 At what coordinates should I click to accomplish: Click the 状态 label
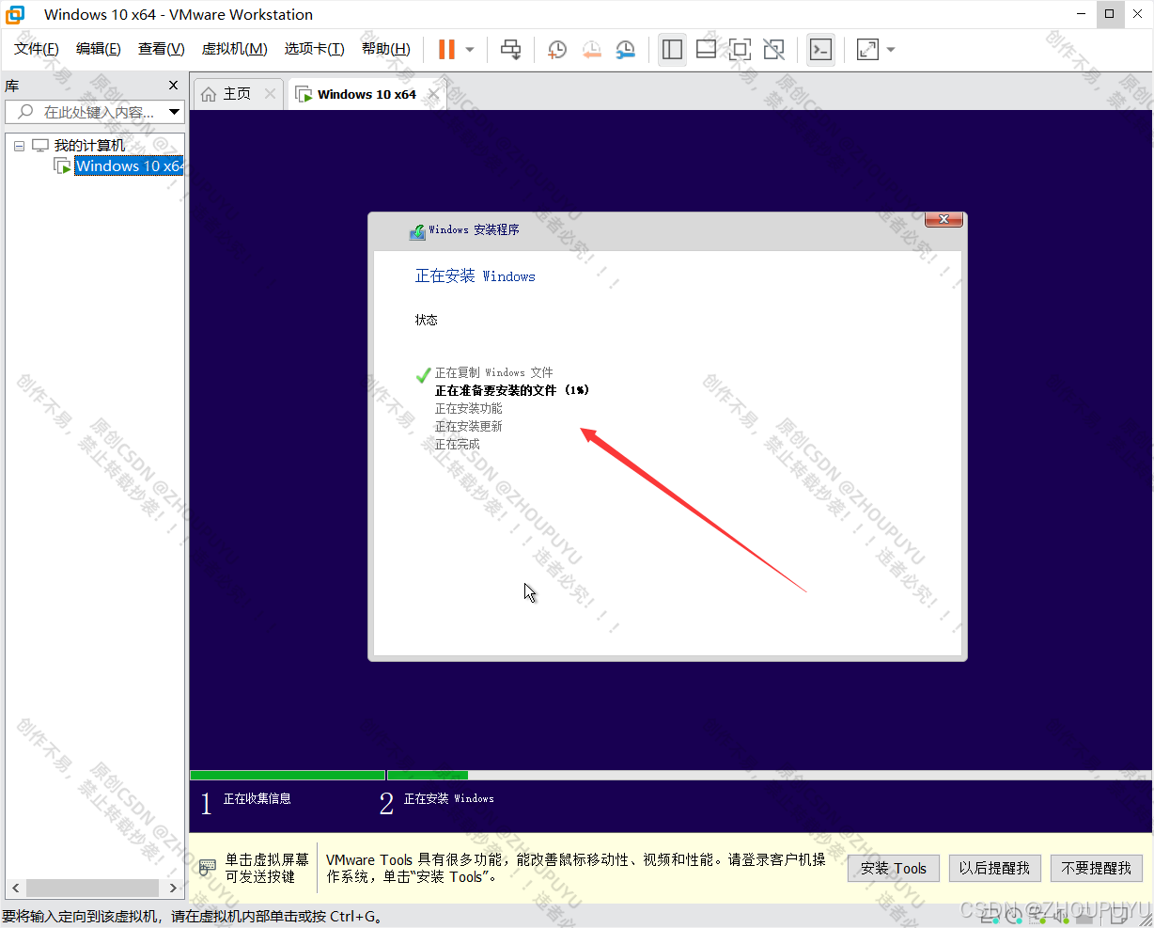pyautogui.click(x=427, y=320)
